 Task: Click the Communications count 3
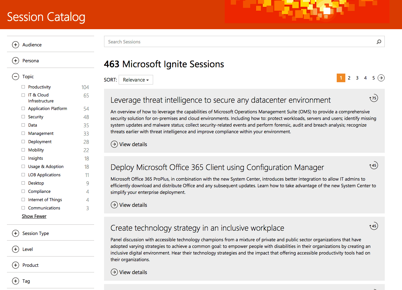point(87,208)
